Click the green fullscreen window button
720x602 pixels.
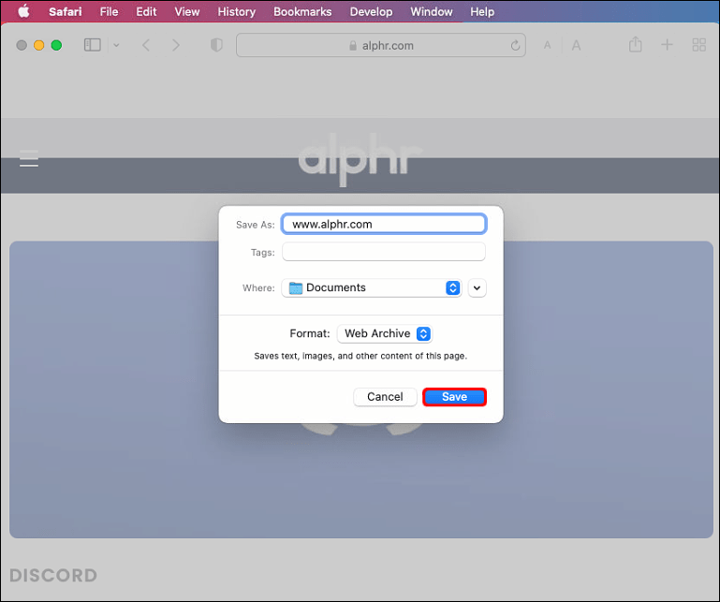56,45
